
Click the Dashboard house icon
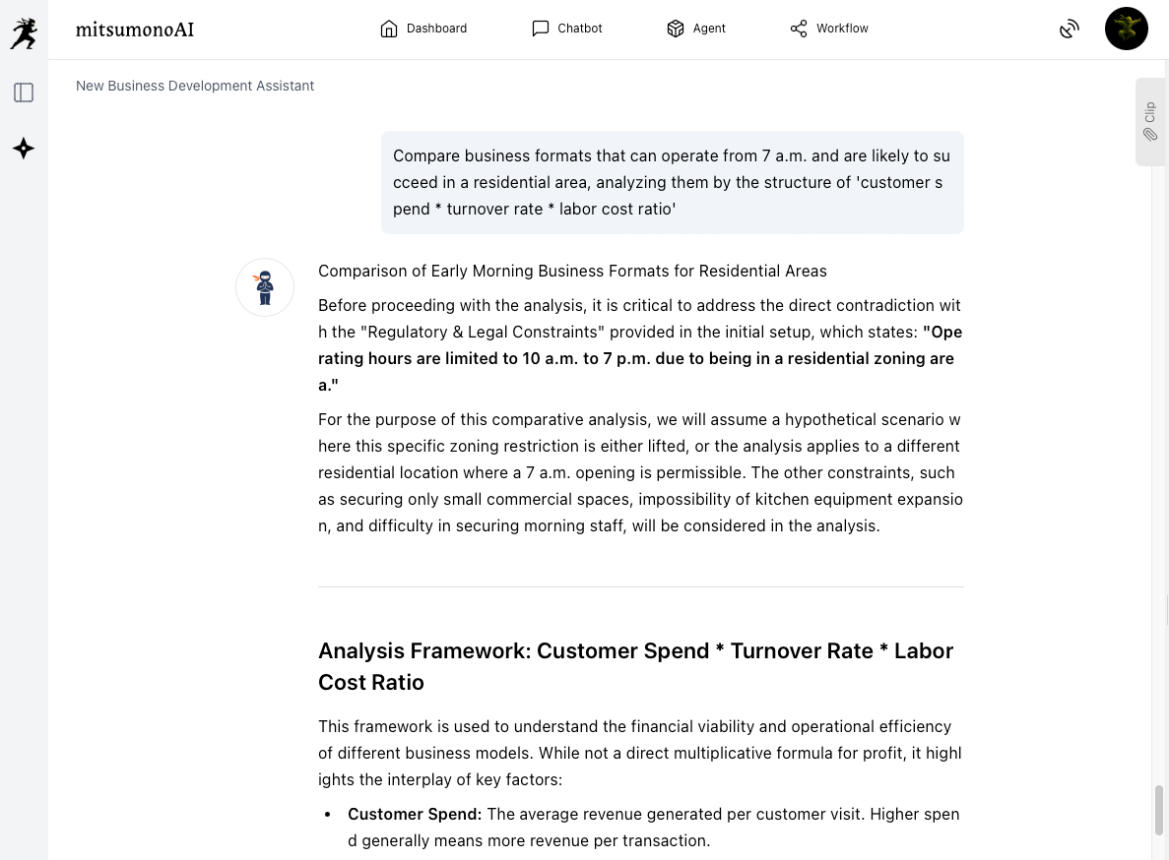(389, 29)
